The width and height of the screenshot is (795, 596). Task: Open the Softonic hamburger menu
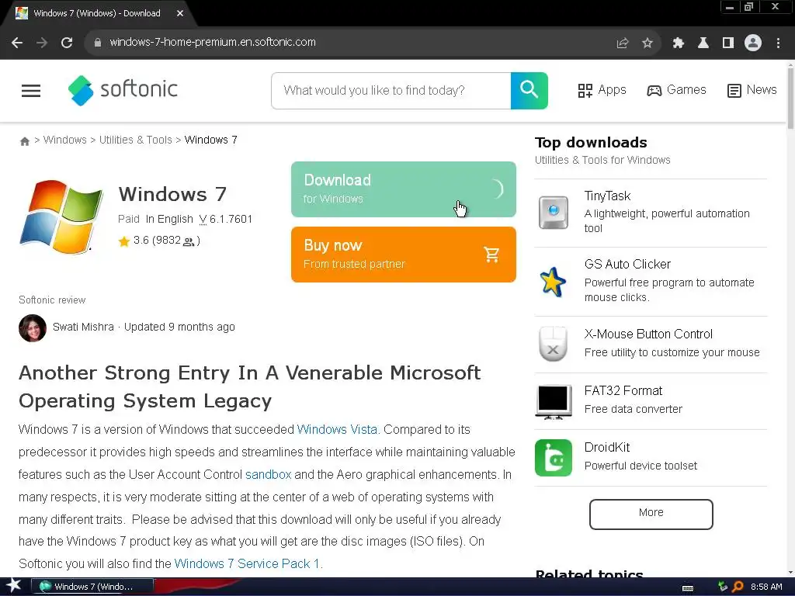(31, 91)
